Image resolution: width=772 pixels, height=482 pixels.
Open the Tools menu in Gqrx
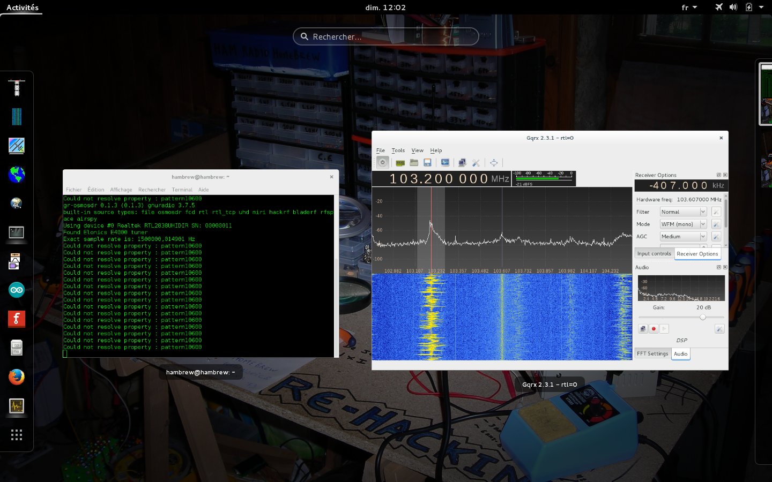click(x=398, y=150)
